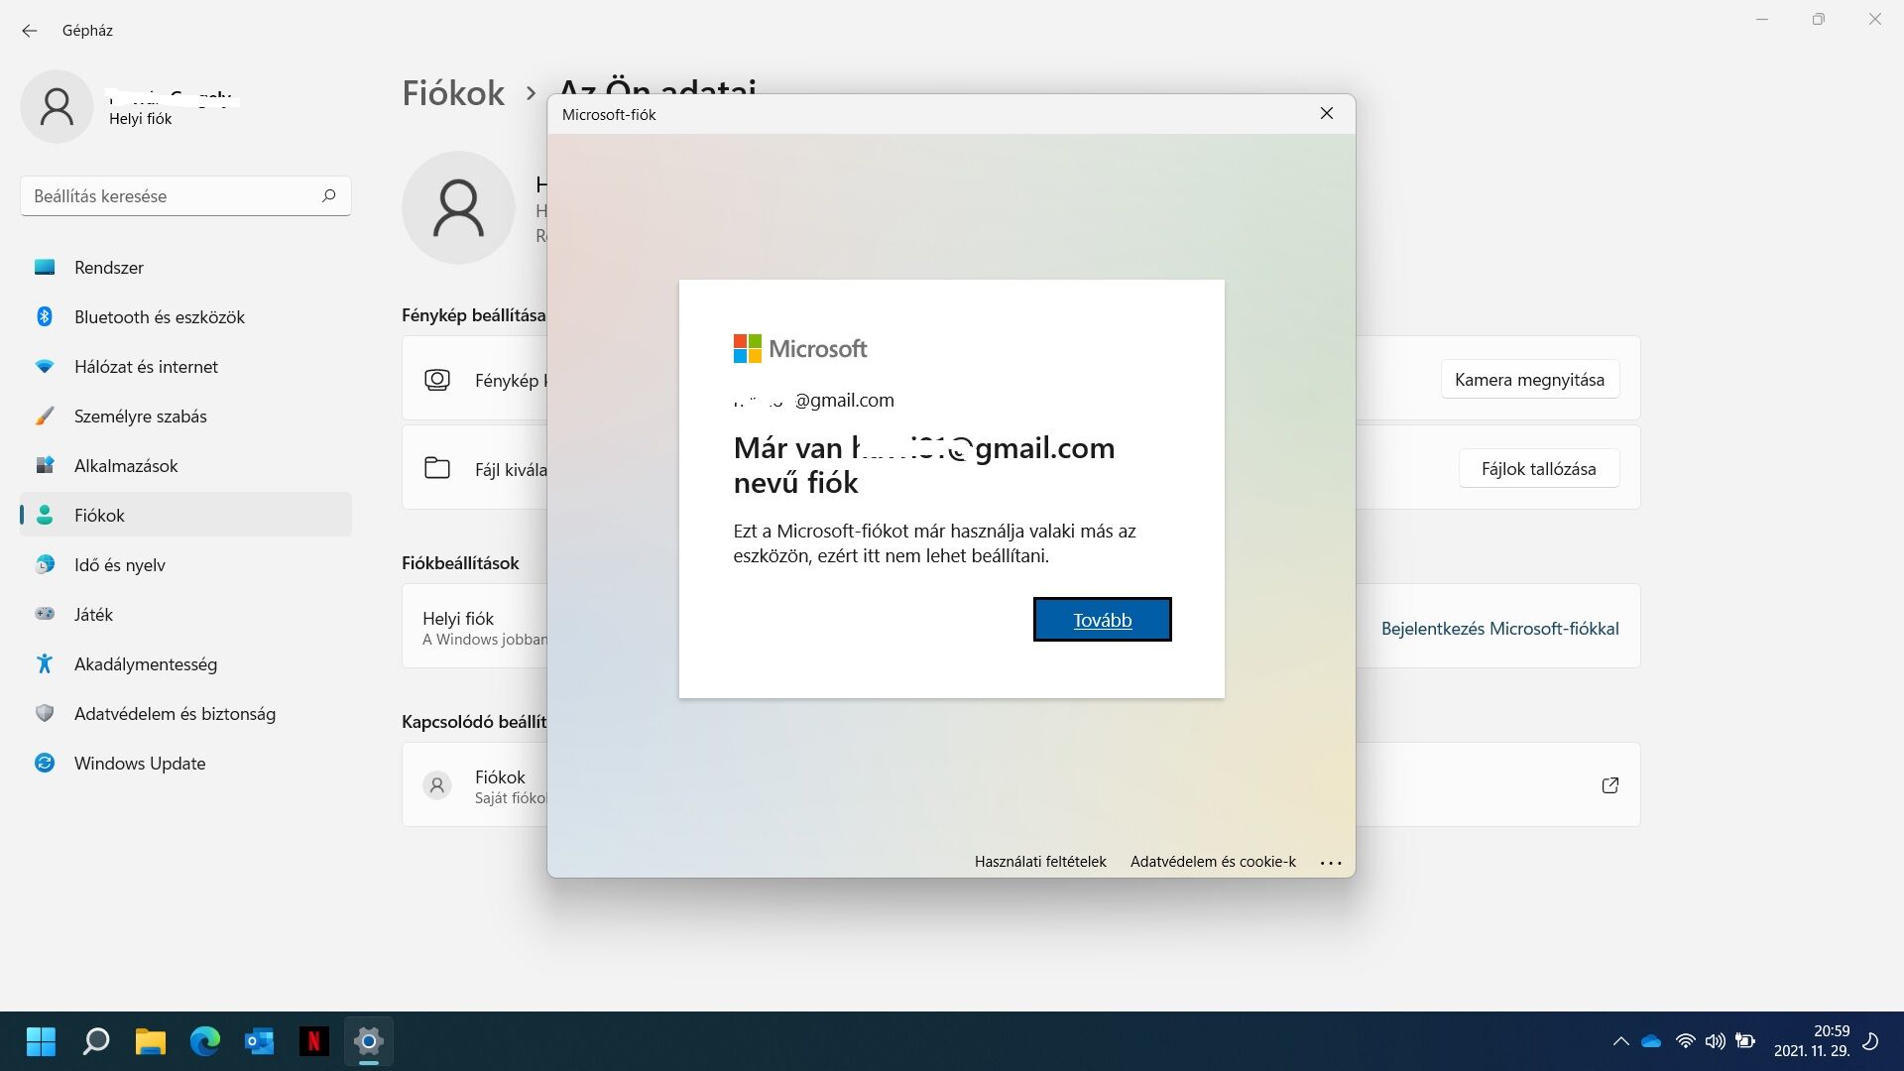Click the Settings gear in the taskbar

pos(369,1041)
